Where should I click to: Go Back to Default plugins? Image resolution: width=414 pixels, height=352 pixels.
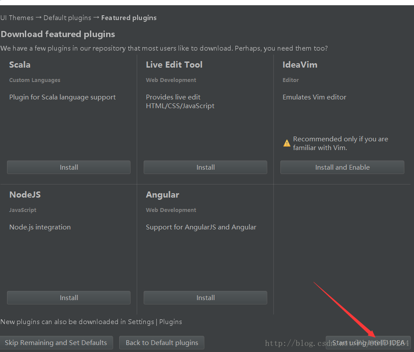click(162, 342)
